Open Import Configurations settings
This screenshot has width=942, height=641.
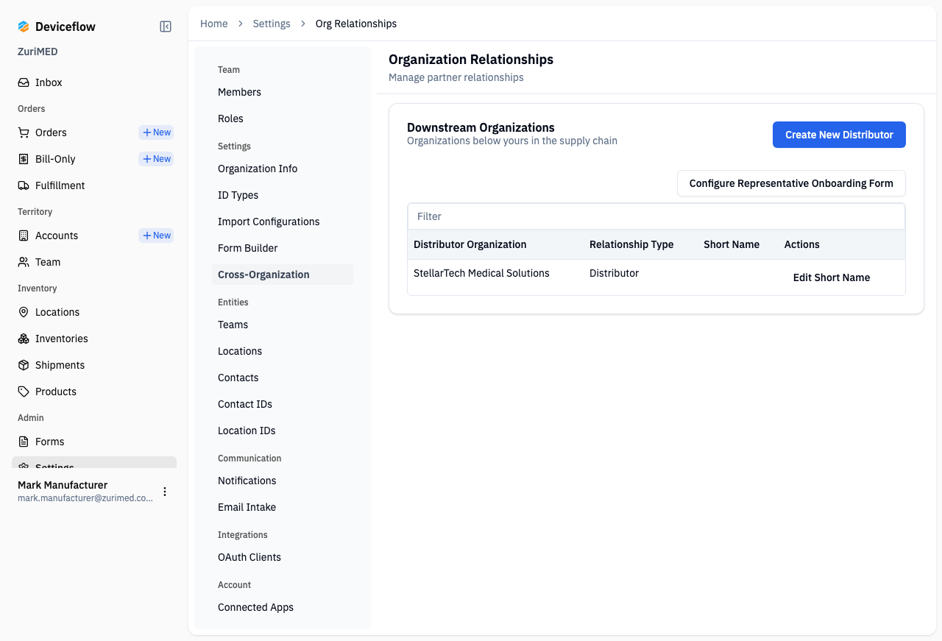point(283,222)
